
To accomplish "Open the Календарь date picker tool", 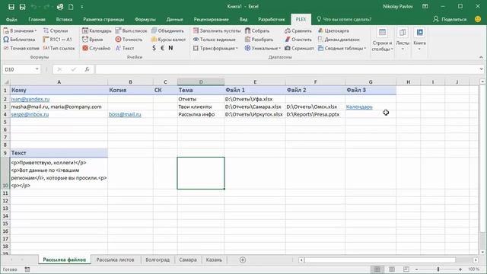I will 97,30.
